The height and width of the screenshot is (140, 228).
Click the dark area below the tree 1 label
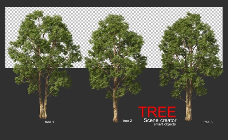click(x=50, y=132)
